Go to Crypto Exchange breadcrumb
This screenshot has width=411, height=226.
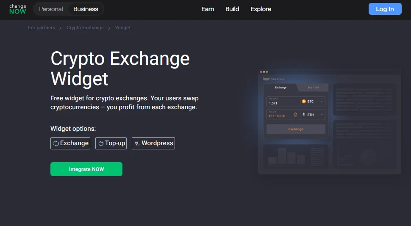[85, 28]
